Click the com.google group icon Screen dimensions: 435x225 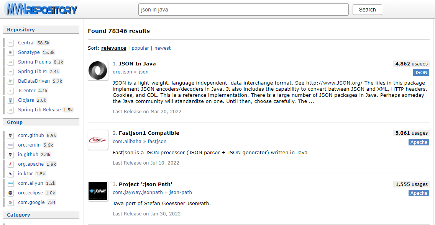pyautogui.click(x=11, y=202)
